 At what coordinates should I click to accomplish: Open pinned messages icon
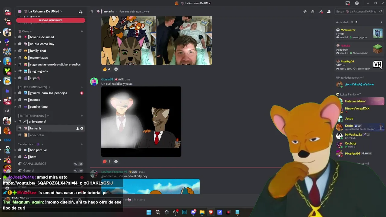[x=321, y=11]
